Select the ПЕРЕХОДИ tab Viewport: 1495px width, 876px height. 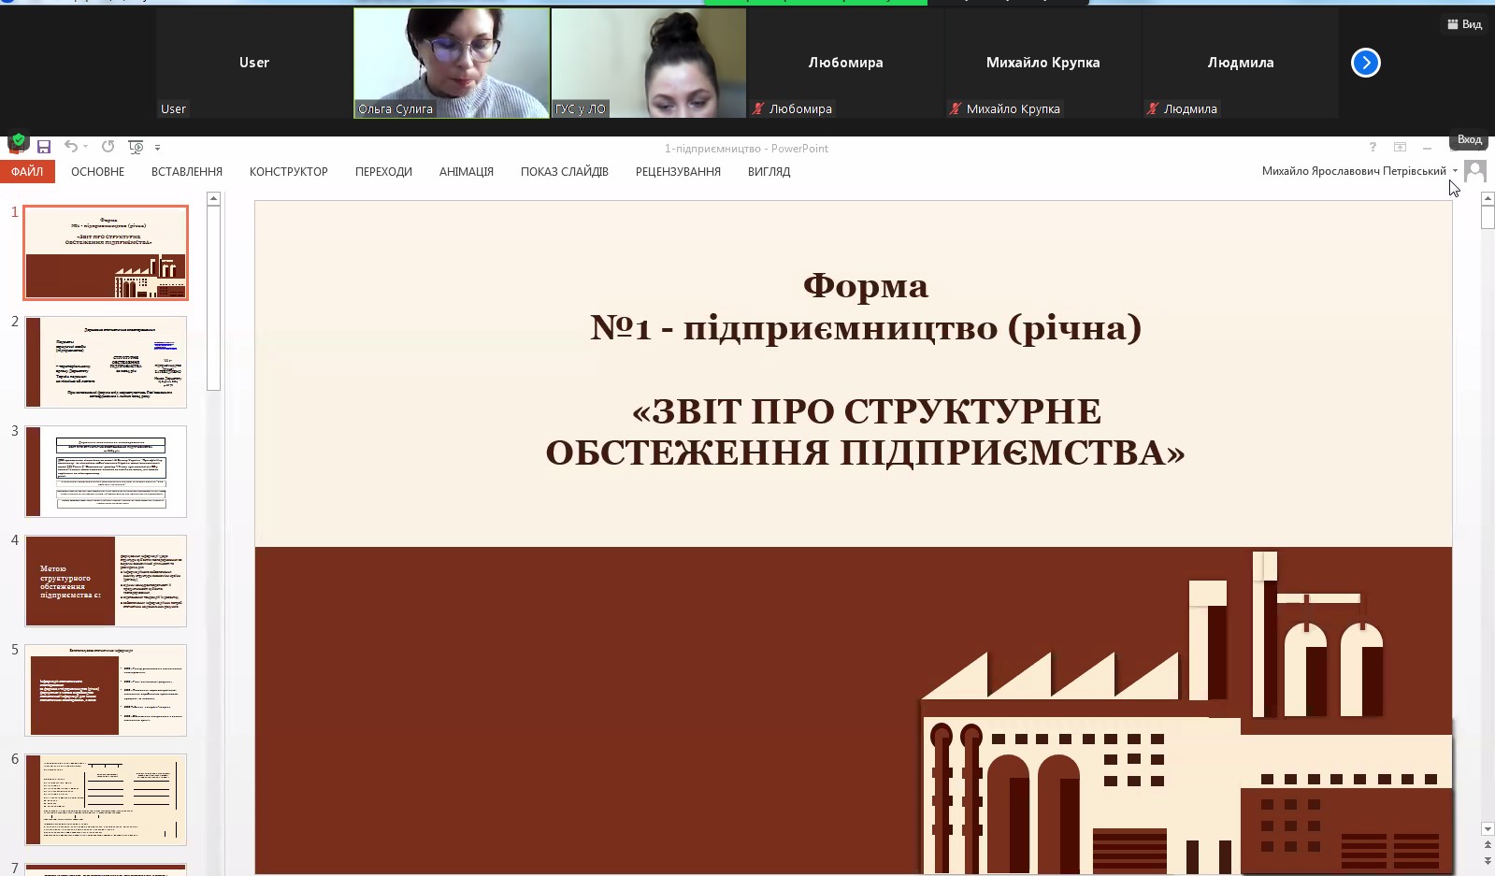(x=383, y=172)
